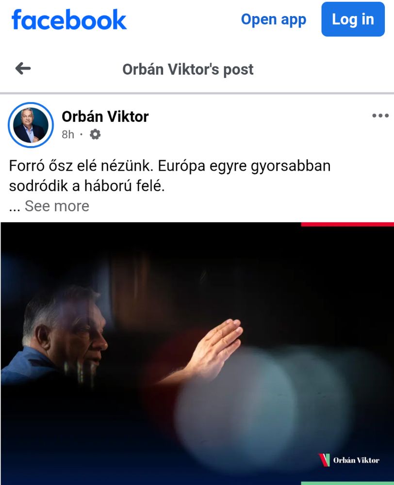The height and width of the screenshot is (485, 394).
Task: Click the green accent bar below photo
Action: pyautogui.click(x=347, y=483)
